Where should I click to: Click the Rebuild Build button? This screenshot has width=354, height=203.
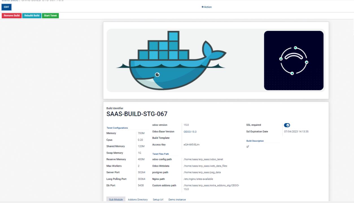32,15
